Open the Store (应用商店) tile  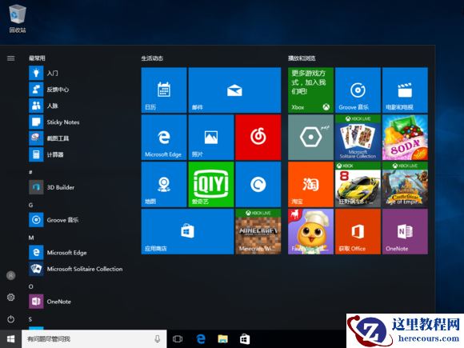click(188, 231)
